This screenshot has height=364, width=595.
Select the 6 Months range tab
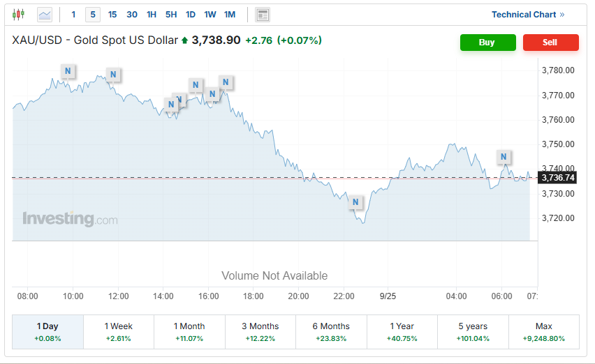[x=331, y=332]
